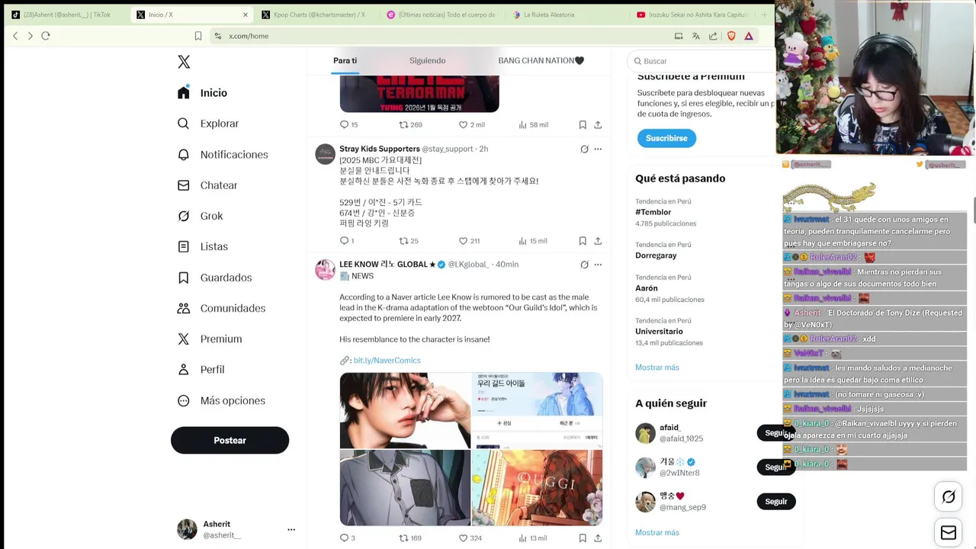Open the webtoon listing image thumbnail
This screenshot has width=976, height=549.
pyautogui.click(x=537, y=410)
